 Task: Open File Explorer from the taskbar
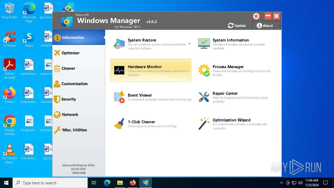click(x=120, y=183)
